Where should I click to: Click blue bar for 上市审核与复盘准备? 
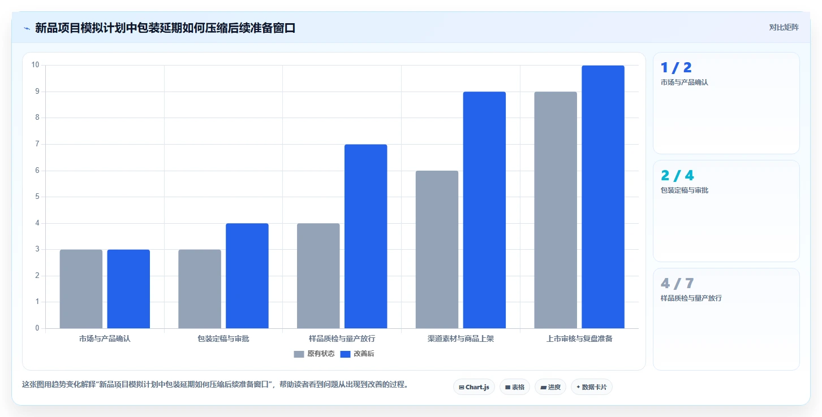click(603, 197)
